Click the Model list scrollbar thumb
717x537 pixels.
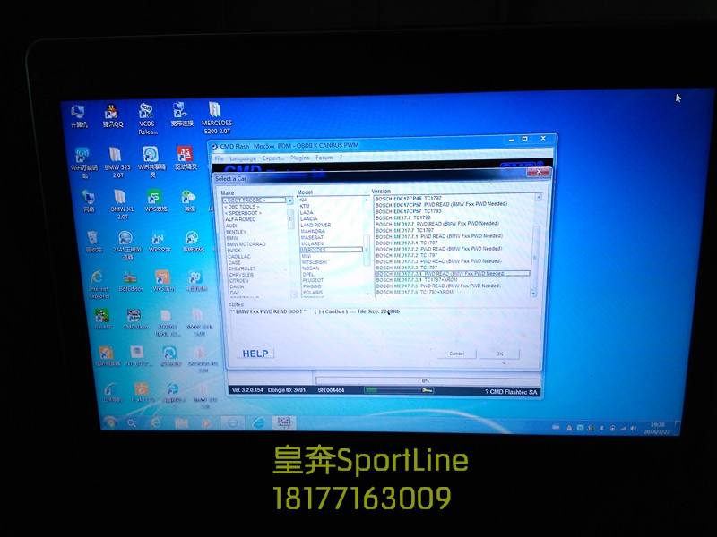pos(366,250)
